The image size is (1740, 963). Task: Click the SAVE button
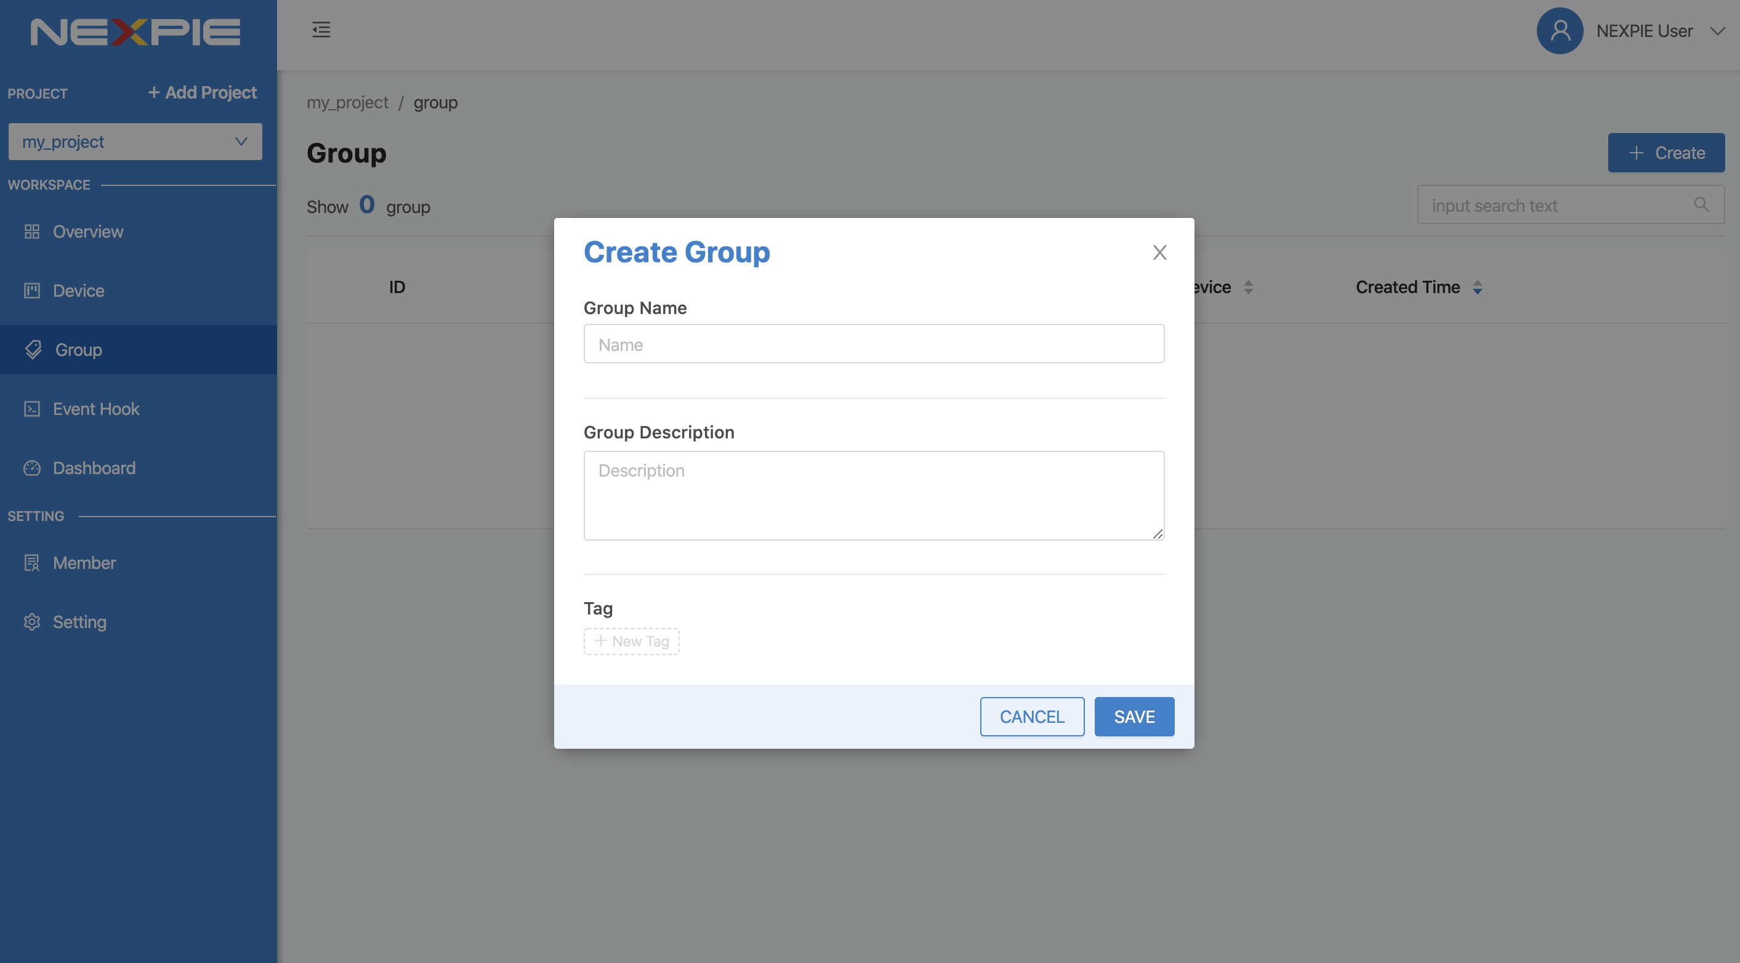[1134, 717]
